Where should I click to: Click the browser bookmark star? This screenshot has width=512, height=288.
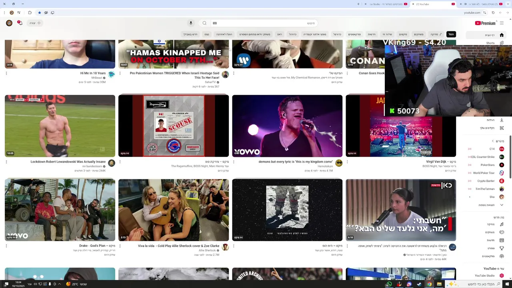tap(39, 12)
